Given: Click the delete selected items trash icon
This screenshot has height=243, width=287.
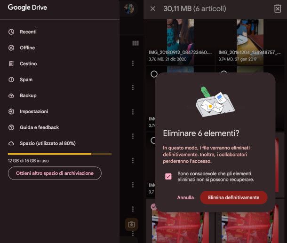Looking at the screenshot, I should point(278,8).
